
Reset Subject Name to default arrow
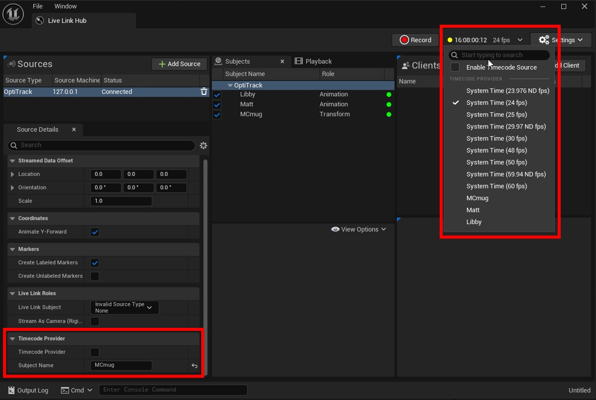tap(195, 366)
